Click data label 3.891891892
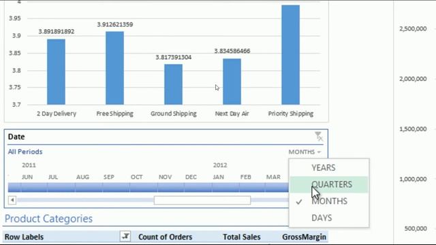The height and width of the screenshot is (245, 436). click(57, 31)
